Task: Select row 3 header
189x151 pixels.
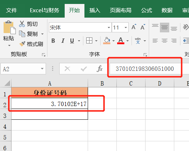Action: click(x=5, y=114)
